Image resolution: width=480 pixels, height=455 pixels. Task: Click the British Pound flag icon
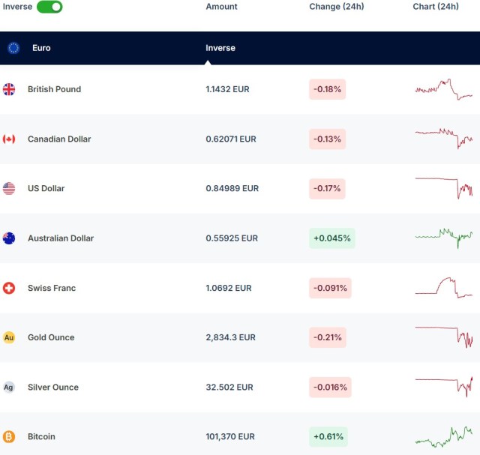9,89
